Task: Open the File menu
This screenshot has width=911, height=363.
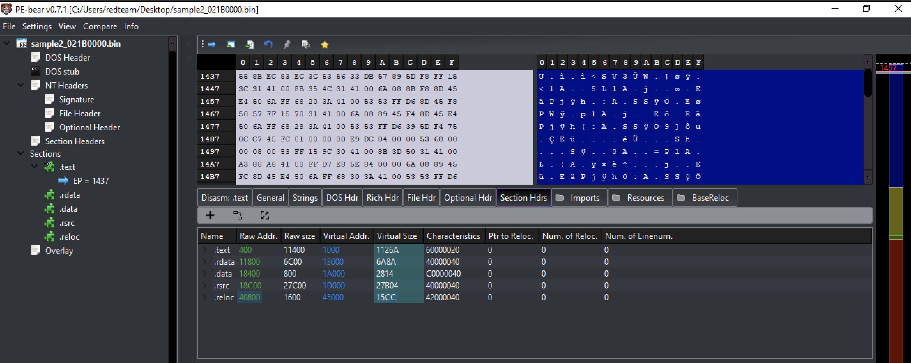Action: point(9,26)
